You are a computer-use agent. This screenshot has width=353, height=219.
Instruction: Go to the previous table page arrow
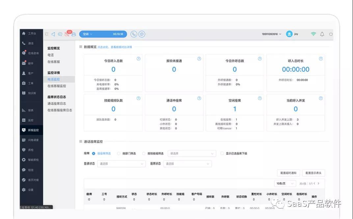(314, 184)
